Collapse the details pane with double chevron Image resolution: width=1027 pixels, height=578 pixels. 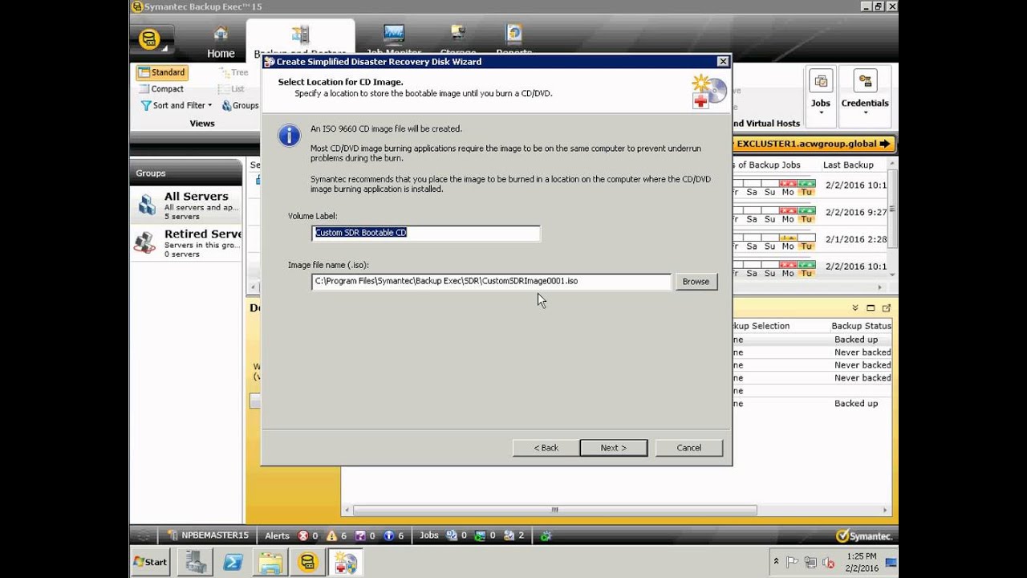click(855, 308)
